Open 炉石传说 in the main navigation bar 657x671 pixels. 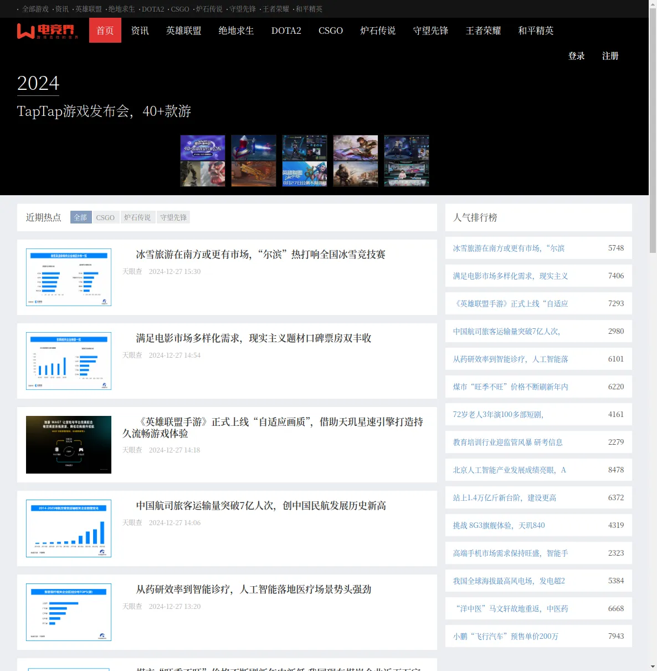click(378, 30)
